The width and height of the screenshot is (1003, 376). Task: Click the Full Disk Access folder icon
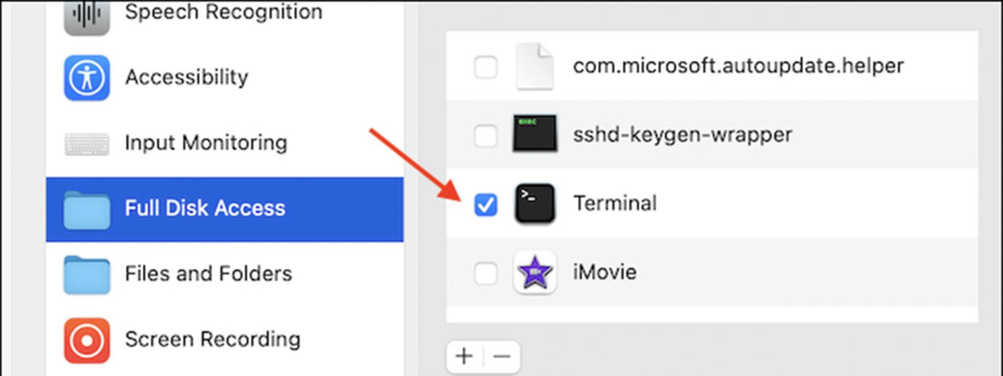pos(87,210)
